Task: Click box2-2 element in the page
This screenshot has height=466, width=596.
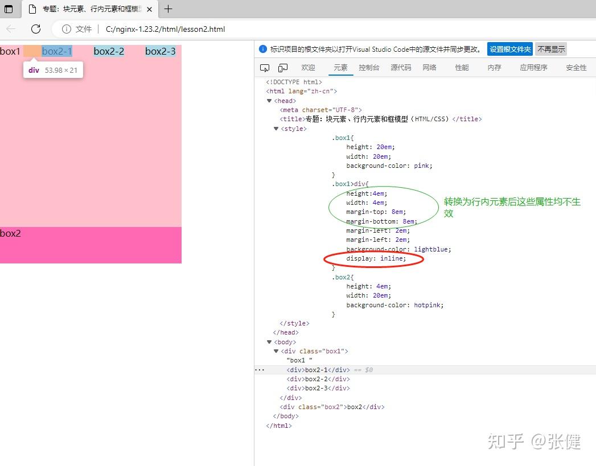Action: 109,51
